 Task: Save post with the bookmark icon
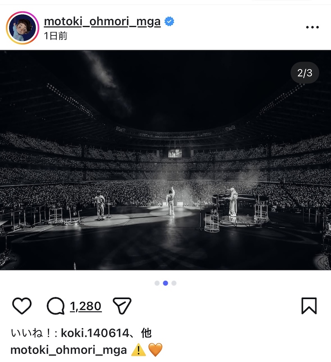pyautogui.click(x=309, y=306)
